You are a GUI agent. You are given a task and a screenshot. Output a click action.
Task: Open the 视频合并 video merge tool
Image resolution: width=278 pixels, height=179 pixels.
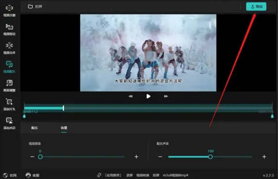click(9, 48)
